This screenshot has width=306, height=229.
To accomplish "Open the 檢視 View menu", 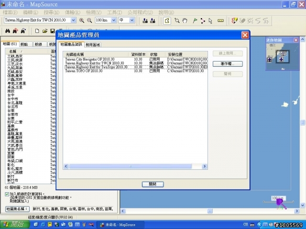I will [94, 12].
